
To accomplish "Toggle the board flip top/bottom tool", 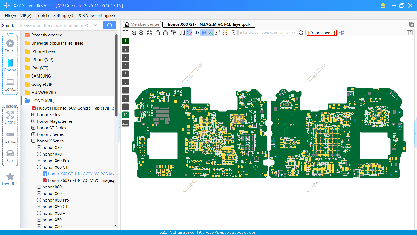I will 189,33.
